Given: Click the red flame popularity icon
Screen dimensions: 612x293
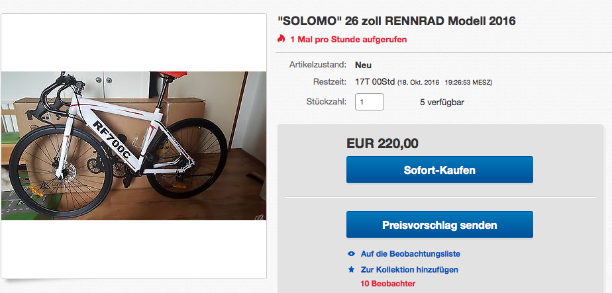Looking at the screenshot, I should pos(281,40).
